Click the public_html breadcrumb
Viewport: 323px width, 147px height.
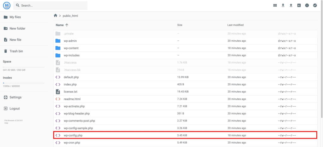click(70, 16)
